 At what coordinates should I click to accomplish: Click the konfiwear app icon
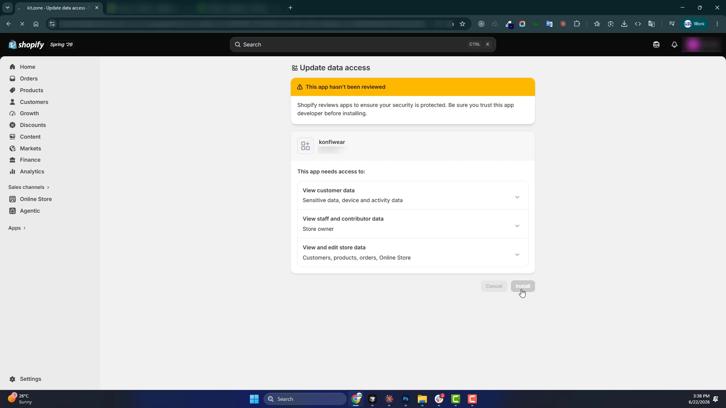306,146
